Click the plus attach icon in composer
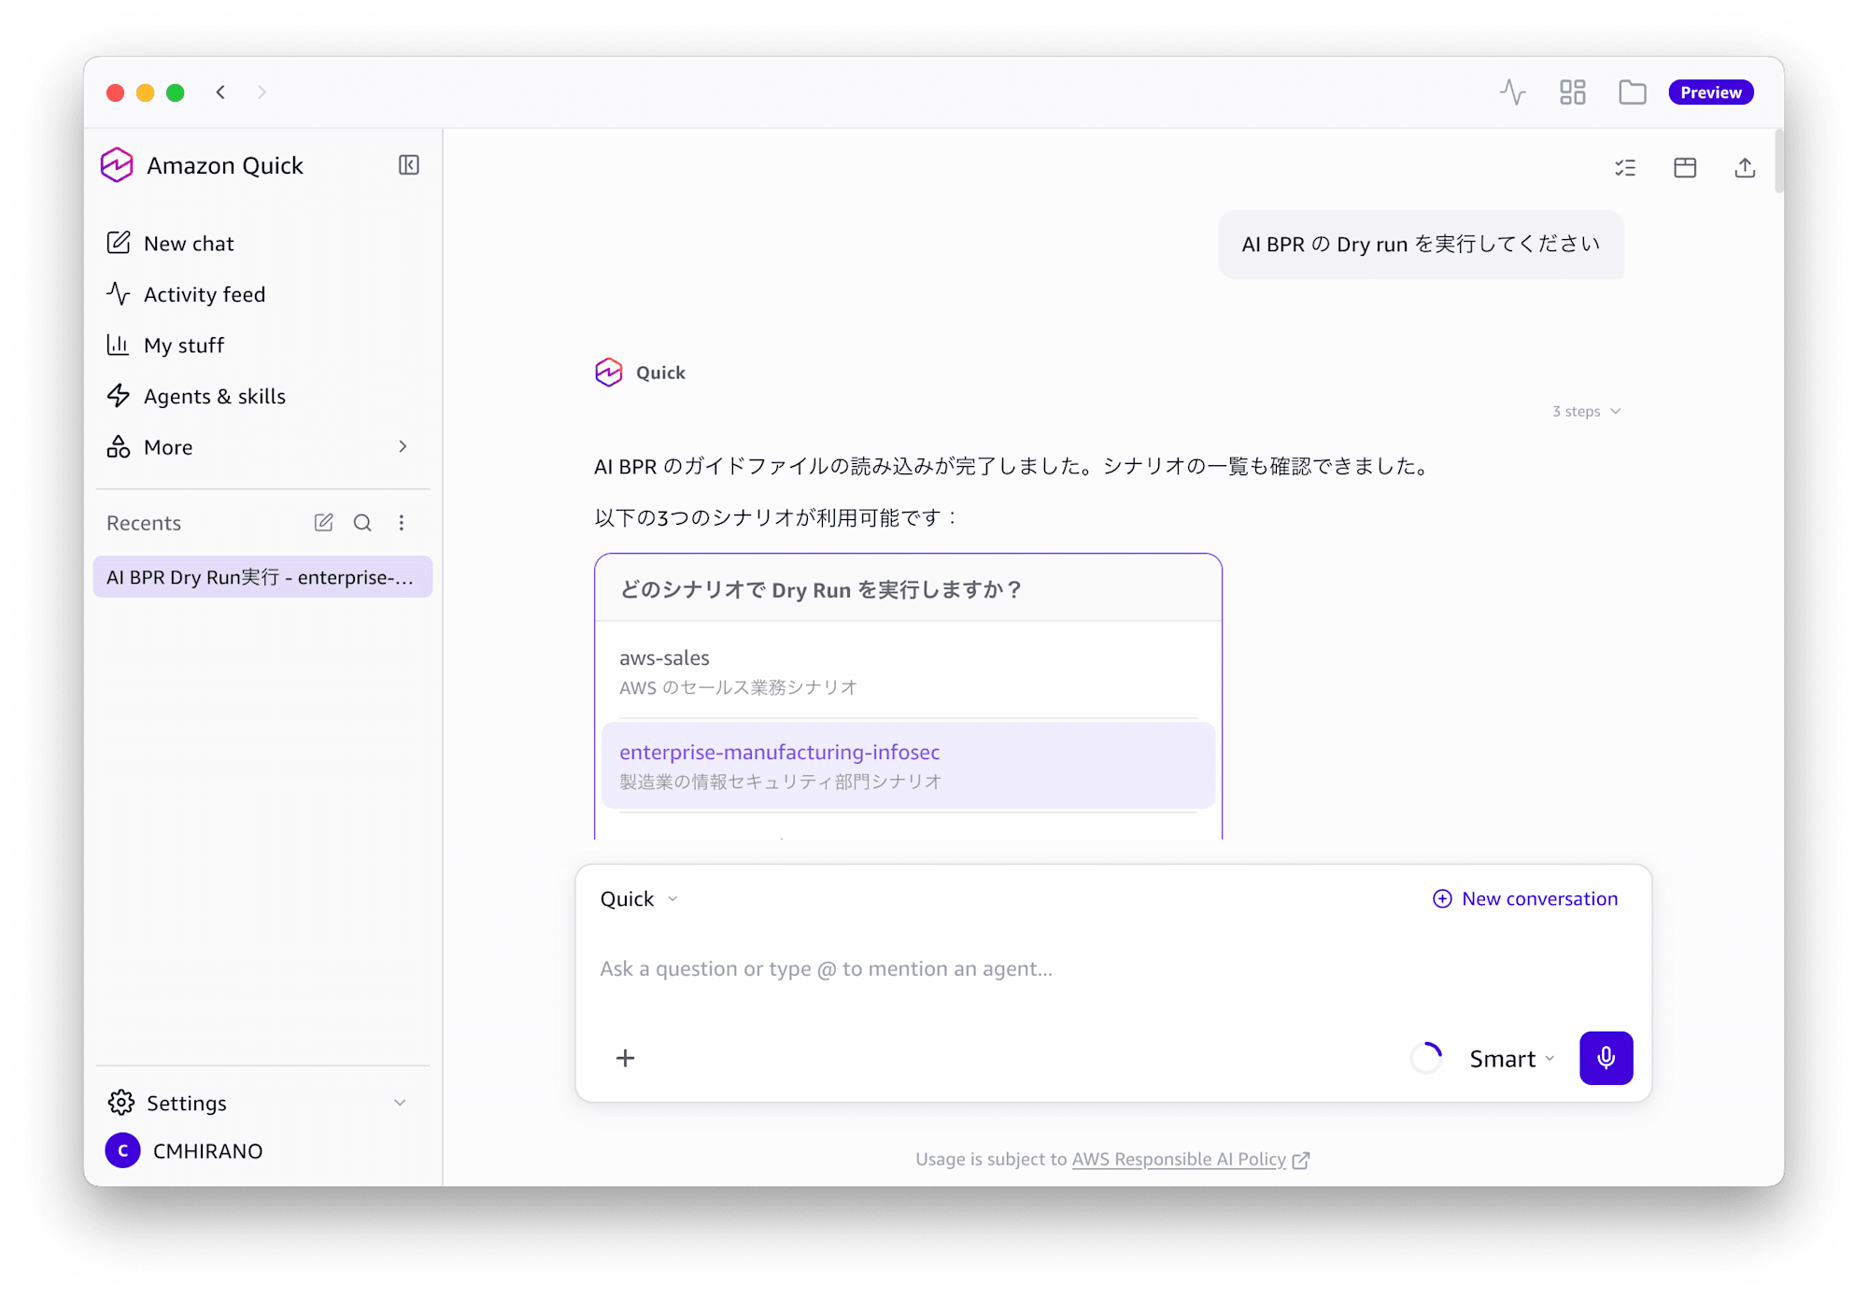 (625, 1057)
